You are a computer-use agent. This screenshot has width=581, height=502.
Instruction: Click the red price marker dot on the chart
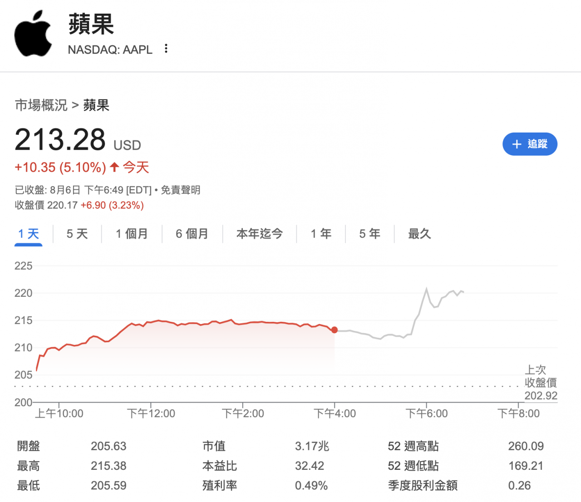pos(335,330)
